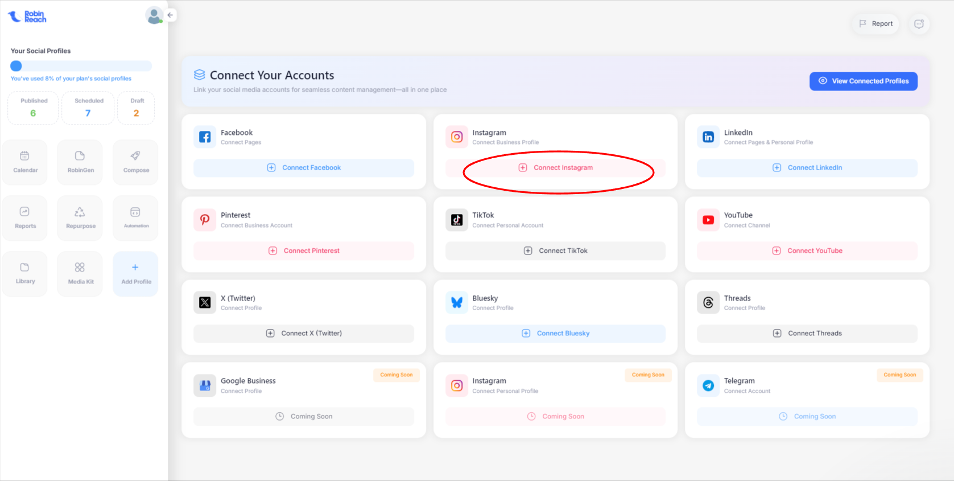Open the user avatar profile icon
Viewport: 954px width, 481px height.
pyautogui.click(x=154, y=15)
